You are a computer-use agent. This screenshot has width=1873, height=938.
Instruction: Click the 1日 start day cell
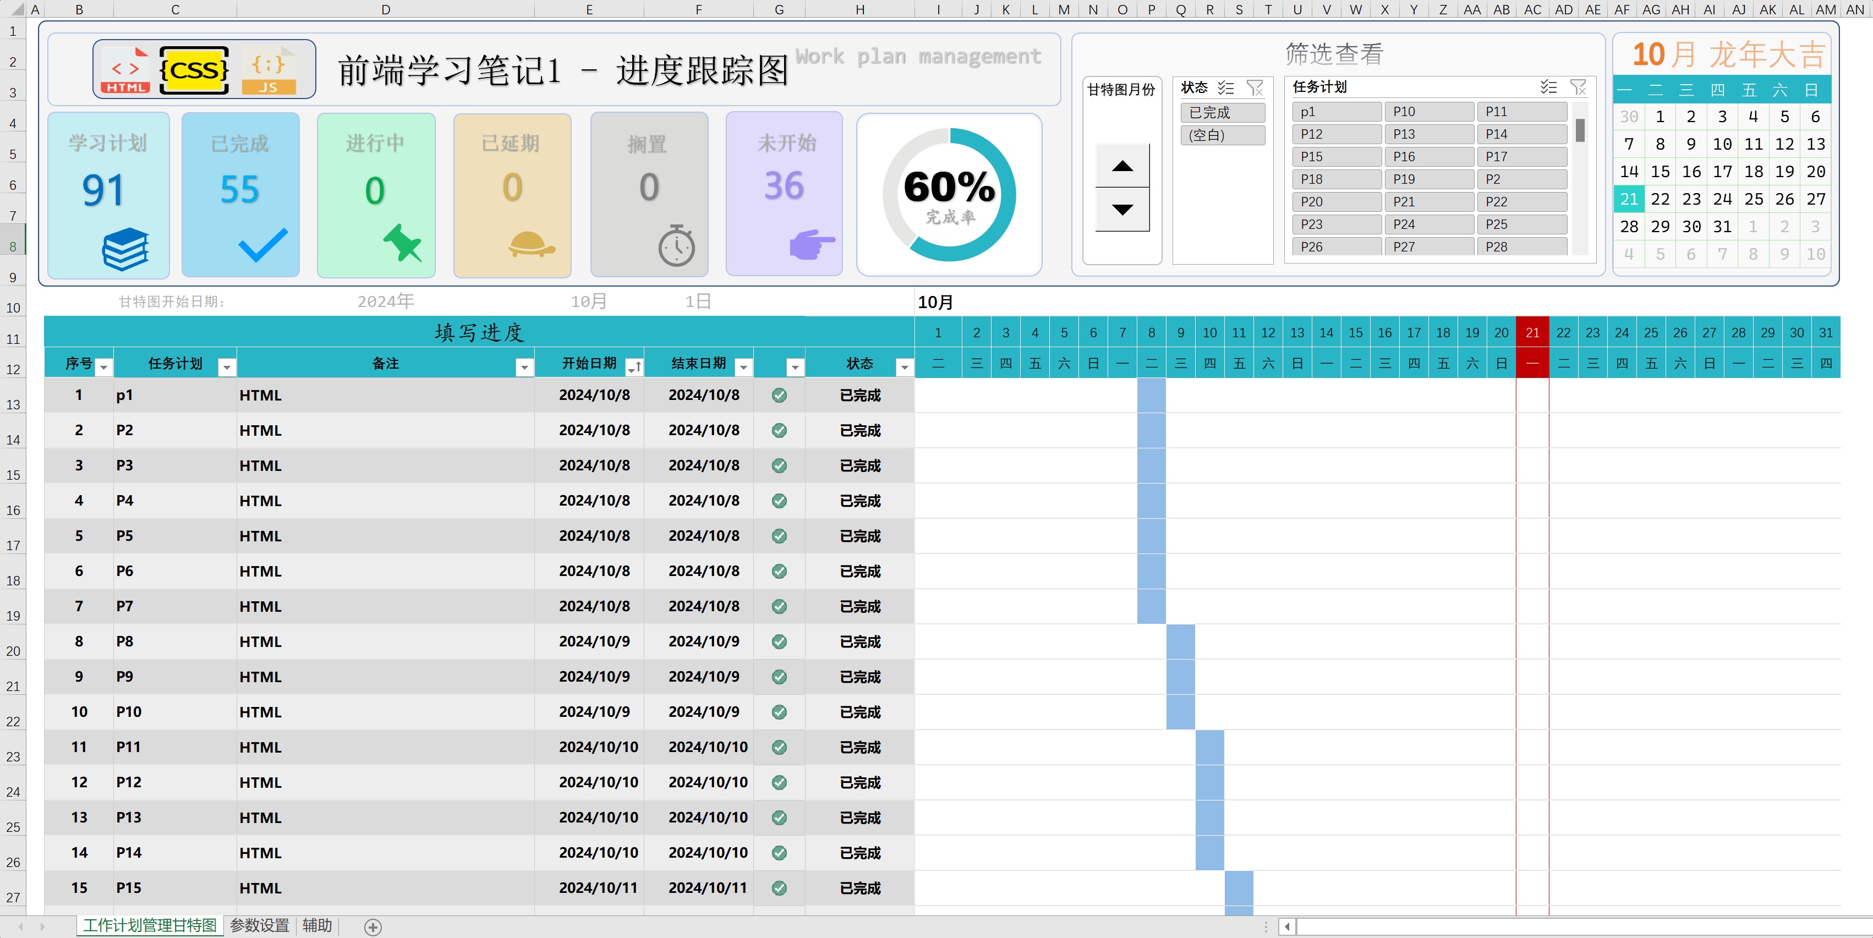(x=698, y=301)
